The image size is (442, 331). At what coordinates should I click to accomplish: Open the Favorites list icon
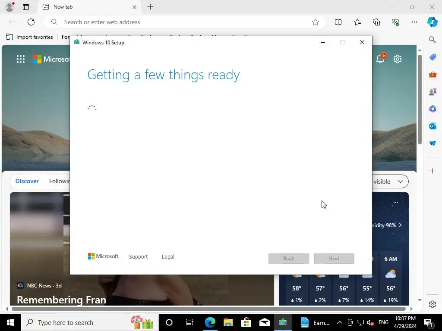click(x=357, y=22)
